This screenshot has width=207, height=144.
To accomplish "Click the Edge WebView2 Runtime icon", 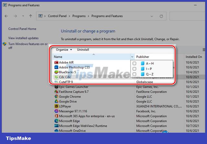I will [x=56, y=126].
